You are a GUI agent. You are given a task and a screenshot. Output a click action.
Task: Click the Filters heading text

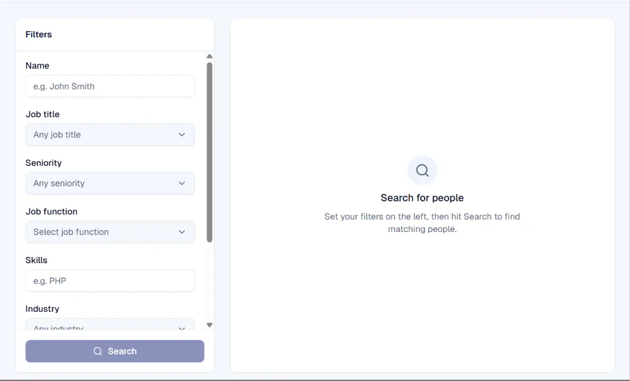click(39, 34)
